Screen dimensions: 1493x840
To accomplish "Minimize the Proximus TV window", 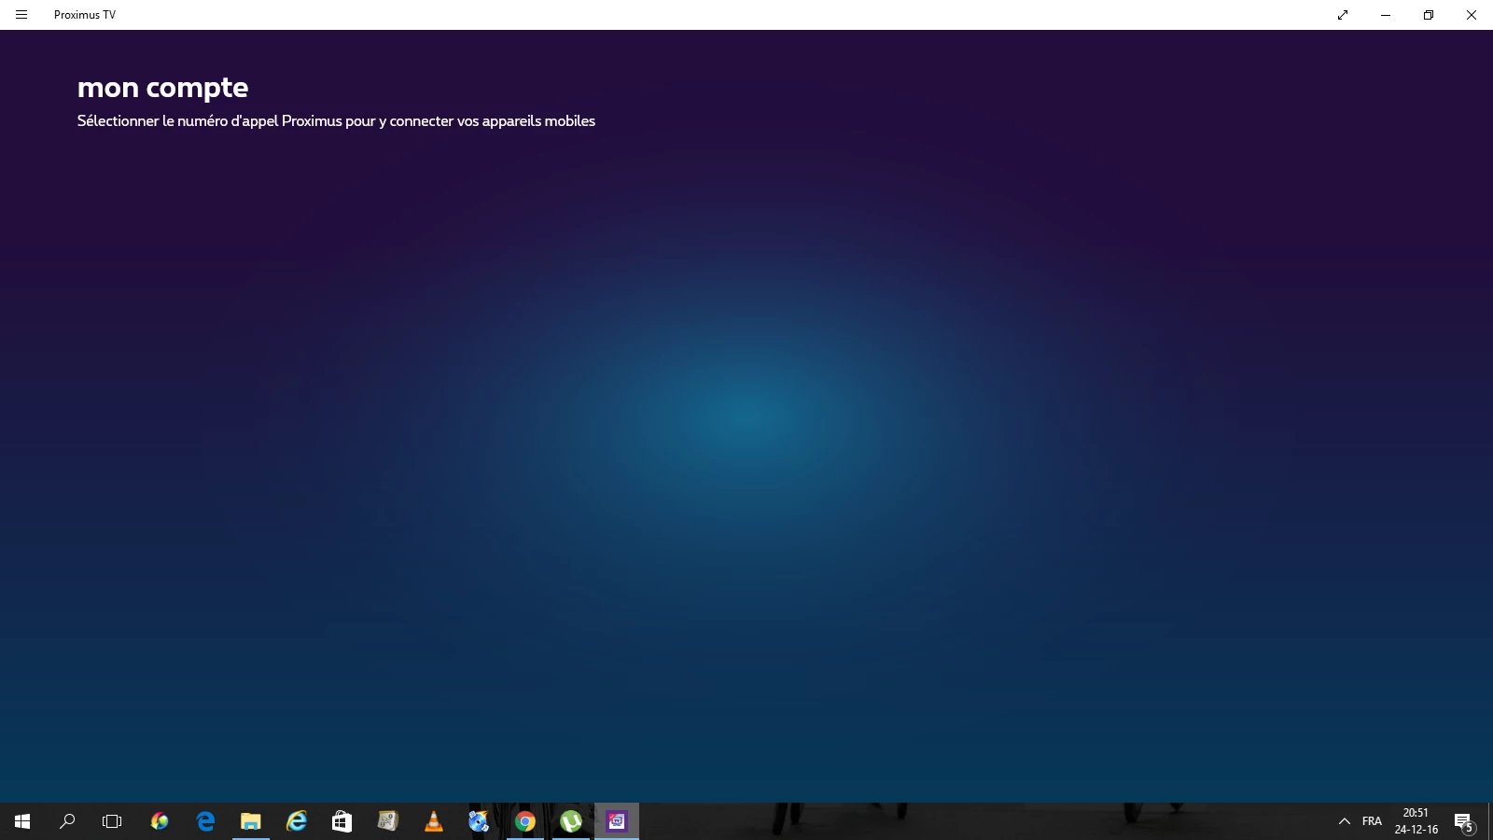I will coord(1386,15).
